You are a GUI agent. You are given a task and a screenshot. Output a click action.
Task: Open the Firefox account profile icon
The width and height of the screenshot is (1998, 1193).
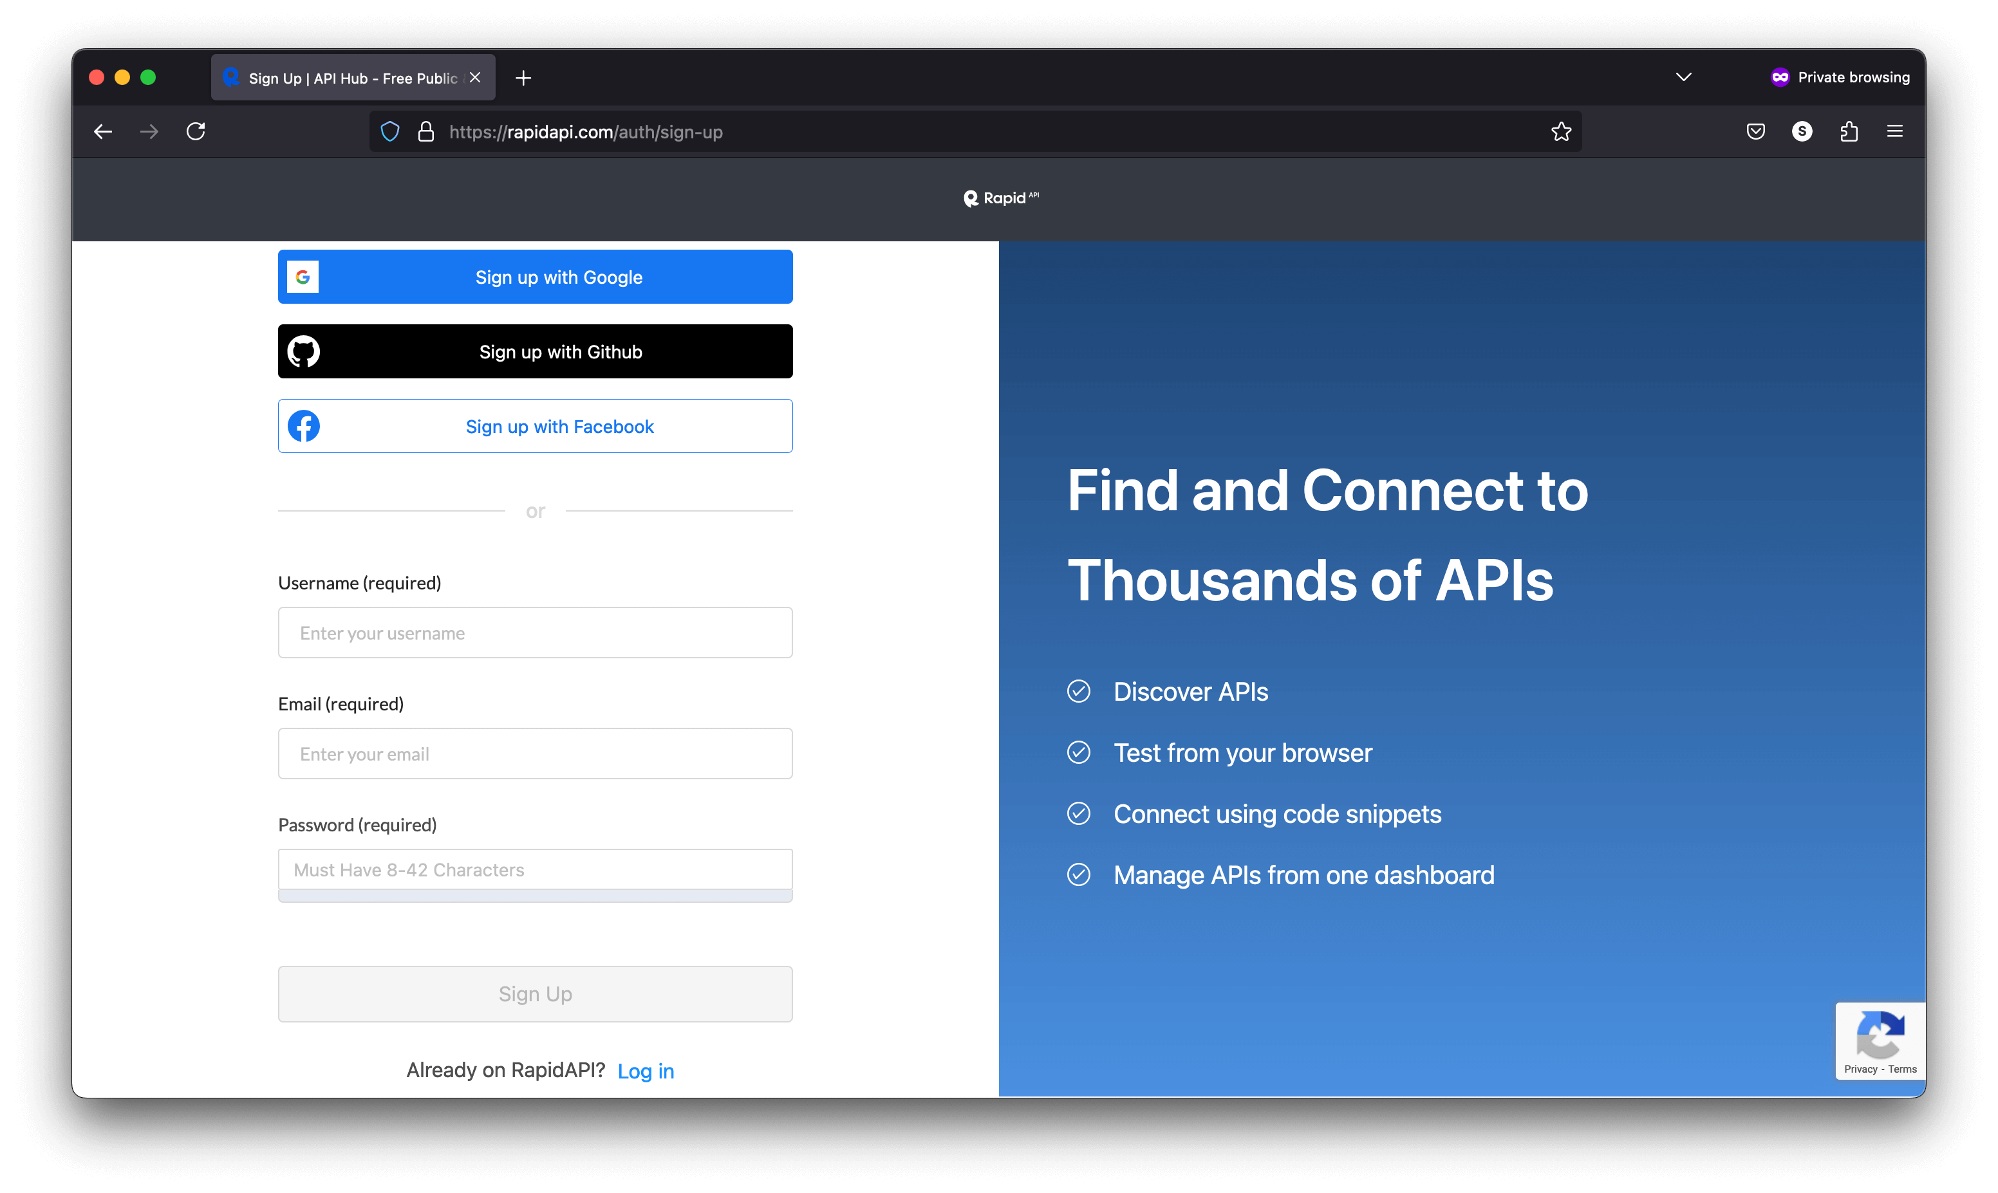1802,131
